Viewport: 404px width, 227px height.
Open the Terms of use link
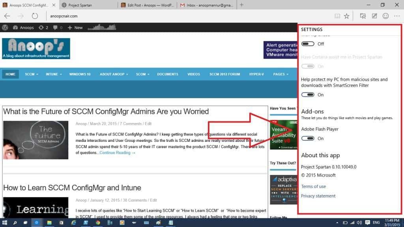pyautogui.click(x=313, y=186)
